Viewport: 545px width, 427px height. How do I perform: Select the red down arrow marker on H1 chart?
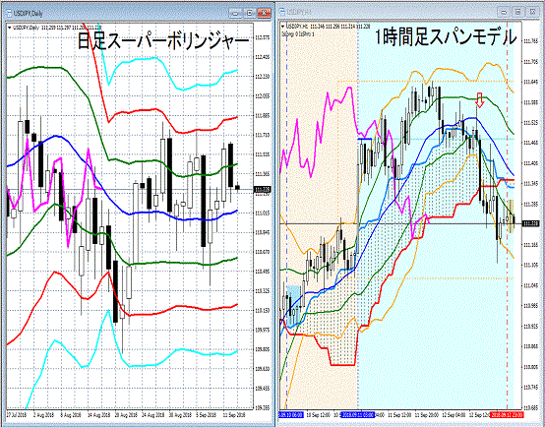(x=480, y=99)
